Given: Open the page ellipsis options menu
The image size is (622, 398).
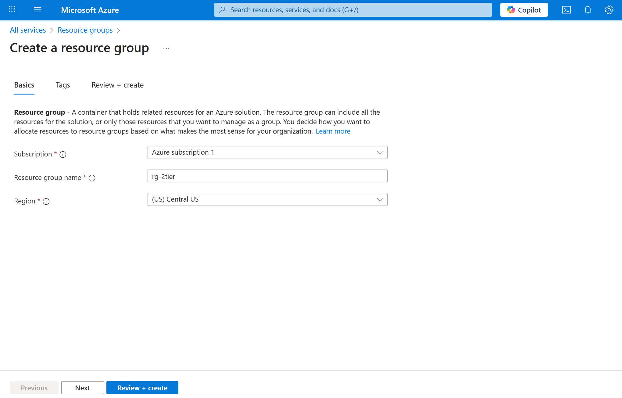Looking at the screenshot, I should point(166,48).
